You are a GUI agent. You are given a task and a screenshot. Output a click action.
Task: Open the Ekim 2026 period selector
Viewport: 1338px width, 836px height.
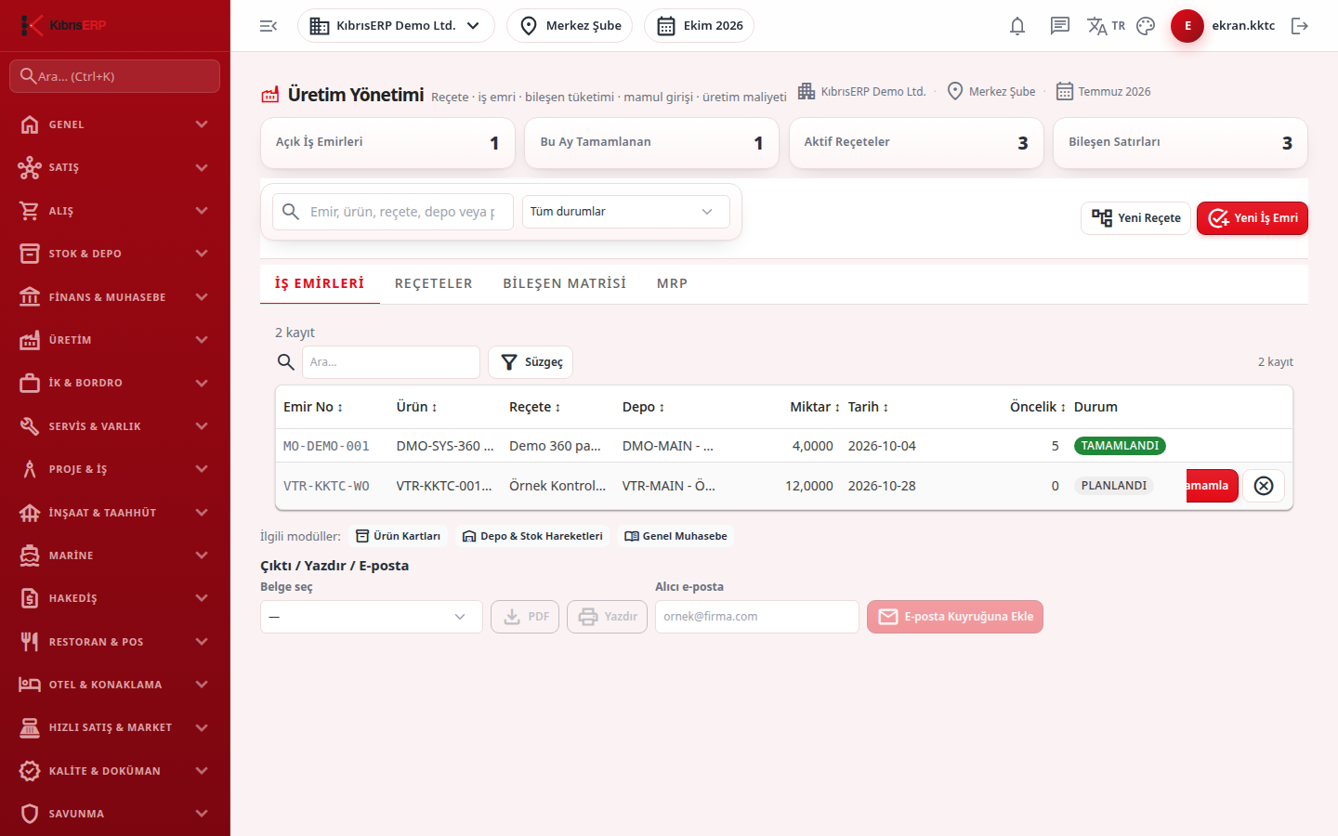click(699, 26)
